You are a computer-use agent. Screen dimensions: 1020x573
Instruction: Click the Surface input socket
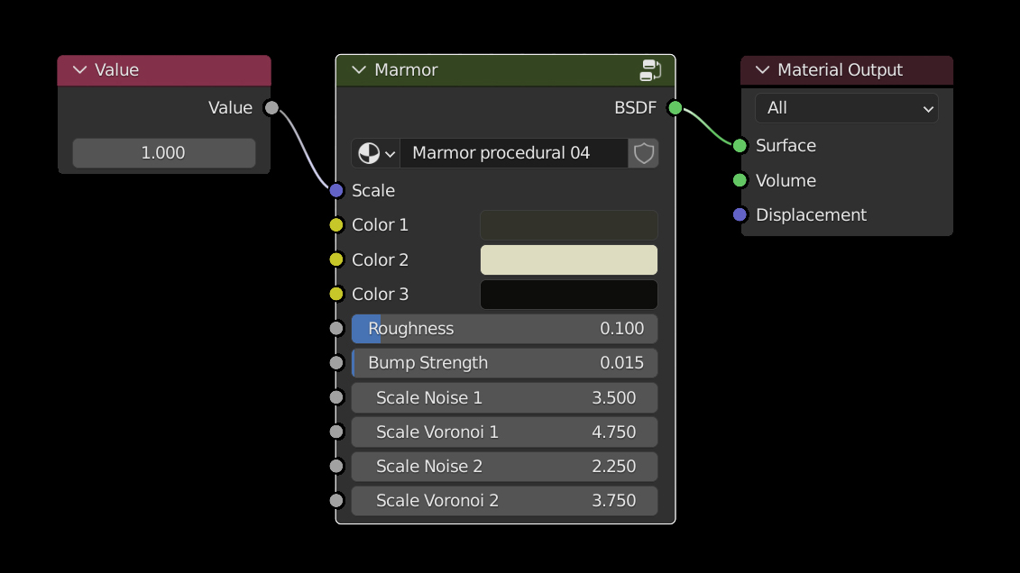click(740, 146)
